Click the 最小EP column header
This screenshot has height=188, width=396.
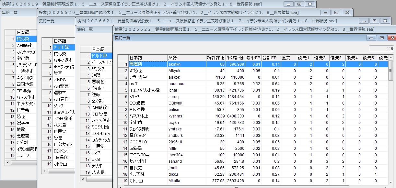pyautogui.click(x=253, y=58)
